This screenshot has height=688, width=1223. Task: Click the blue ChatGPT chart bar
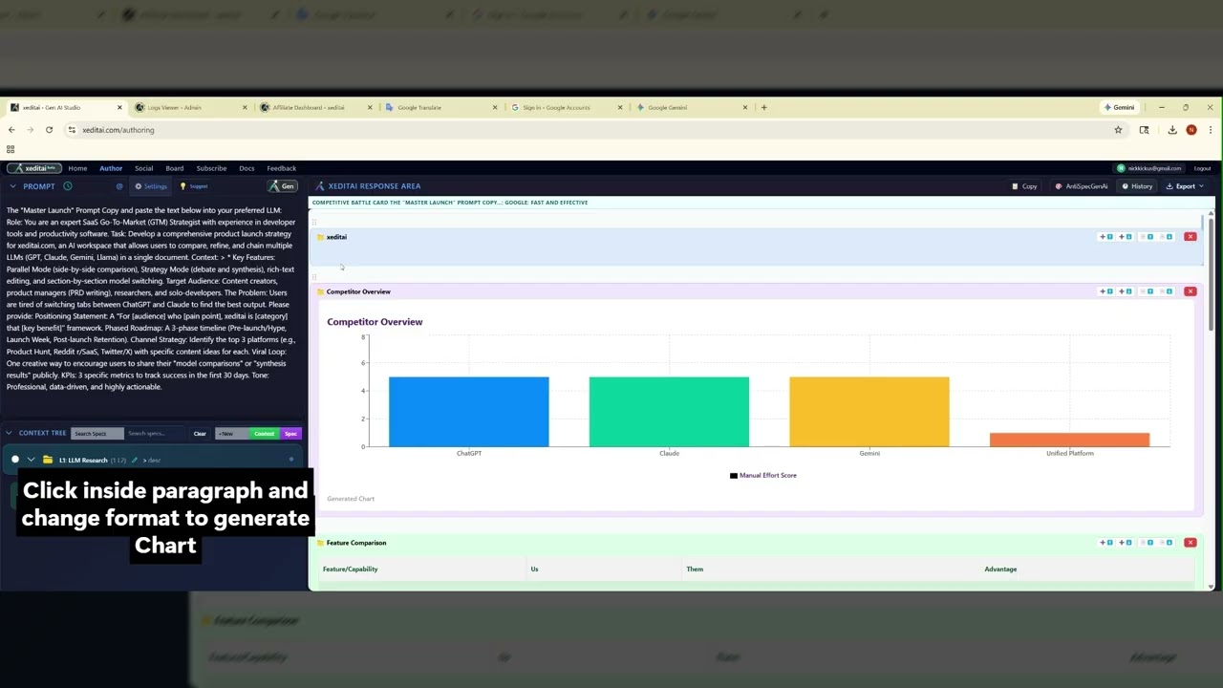click(469, 412)
